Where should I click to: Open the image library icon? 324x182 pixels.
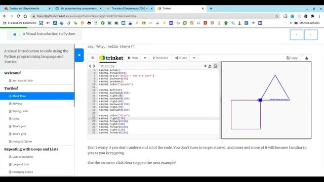[x=216, y=66]
